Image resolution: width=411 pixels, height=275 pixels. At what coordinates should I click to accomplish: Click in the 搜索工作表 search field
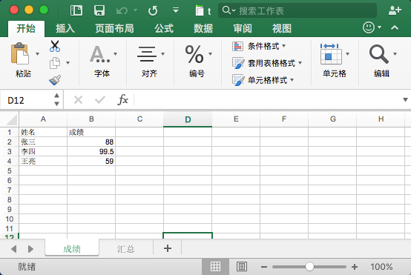[297, 10]
